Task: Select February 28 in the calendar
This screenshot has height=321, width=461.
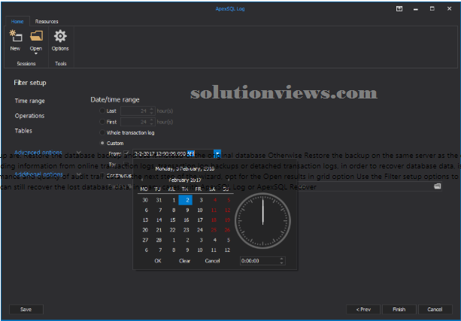Action: (159, 240)
